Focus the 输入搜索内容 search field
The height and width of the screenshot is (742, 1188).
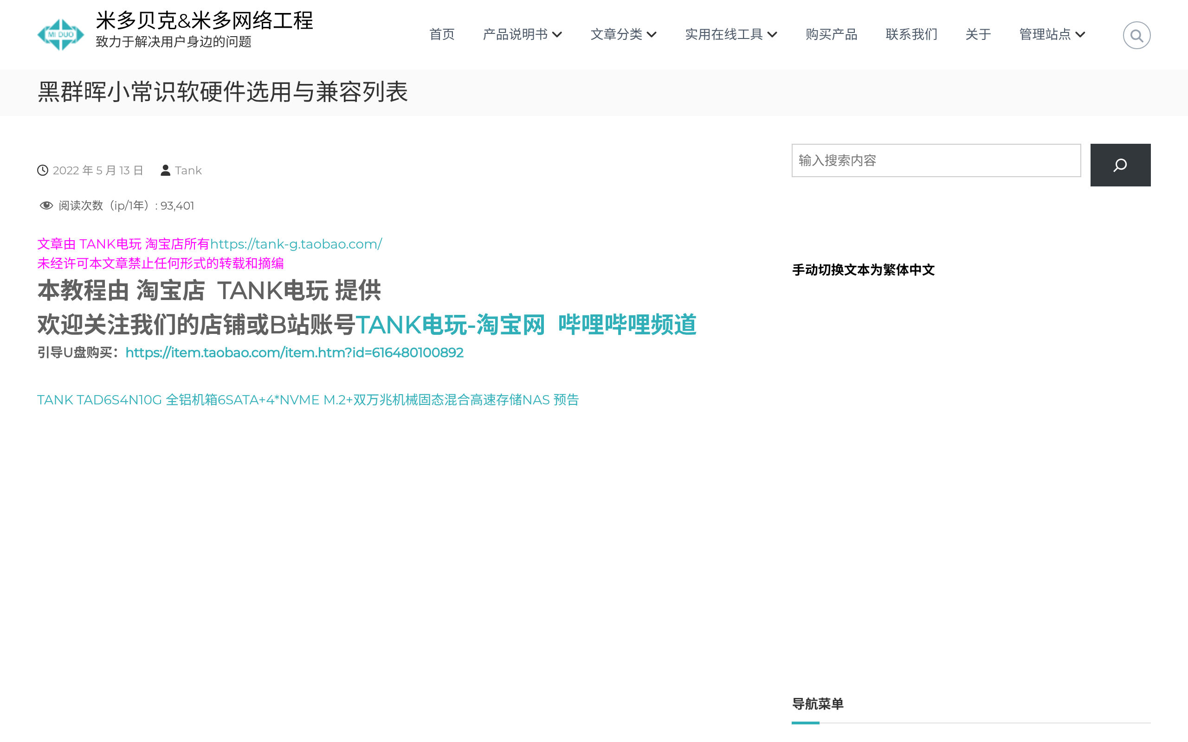[x=936, y=160]
